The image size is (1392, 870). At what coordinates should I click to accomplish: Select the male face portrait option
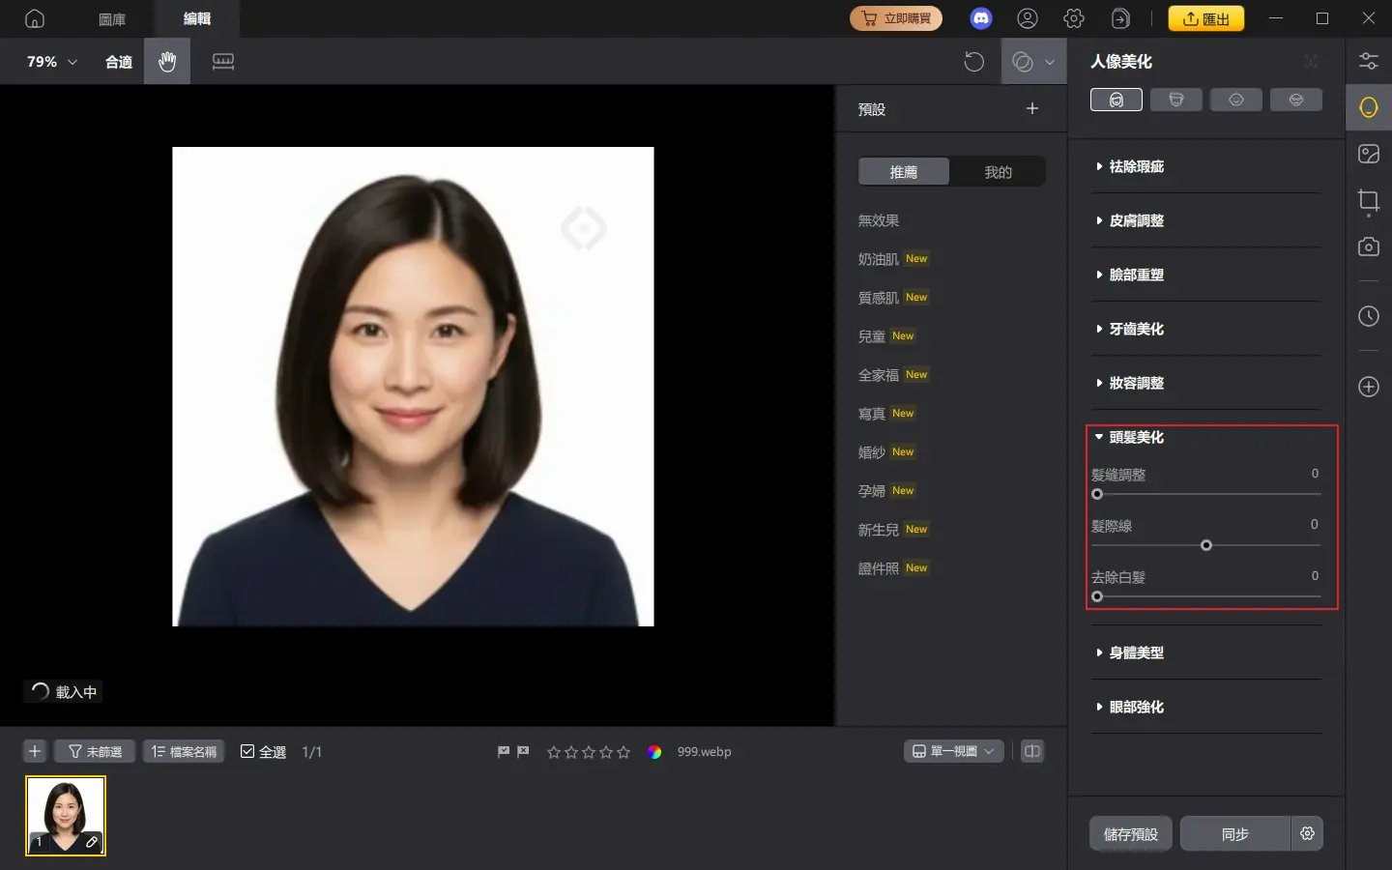[1176, 99]
